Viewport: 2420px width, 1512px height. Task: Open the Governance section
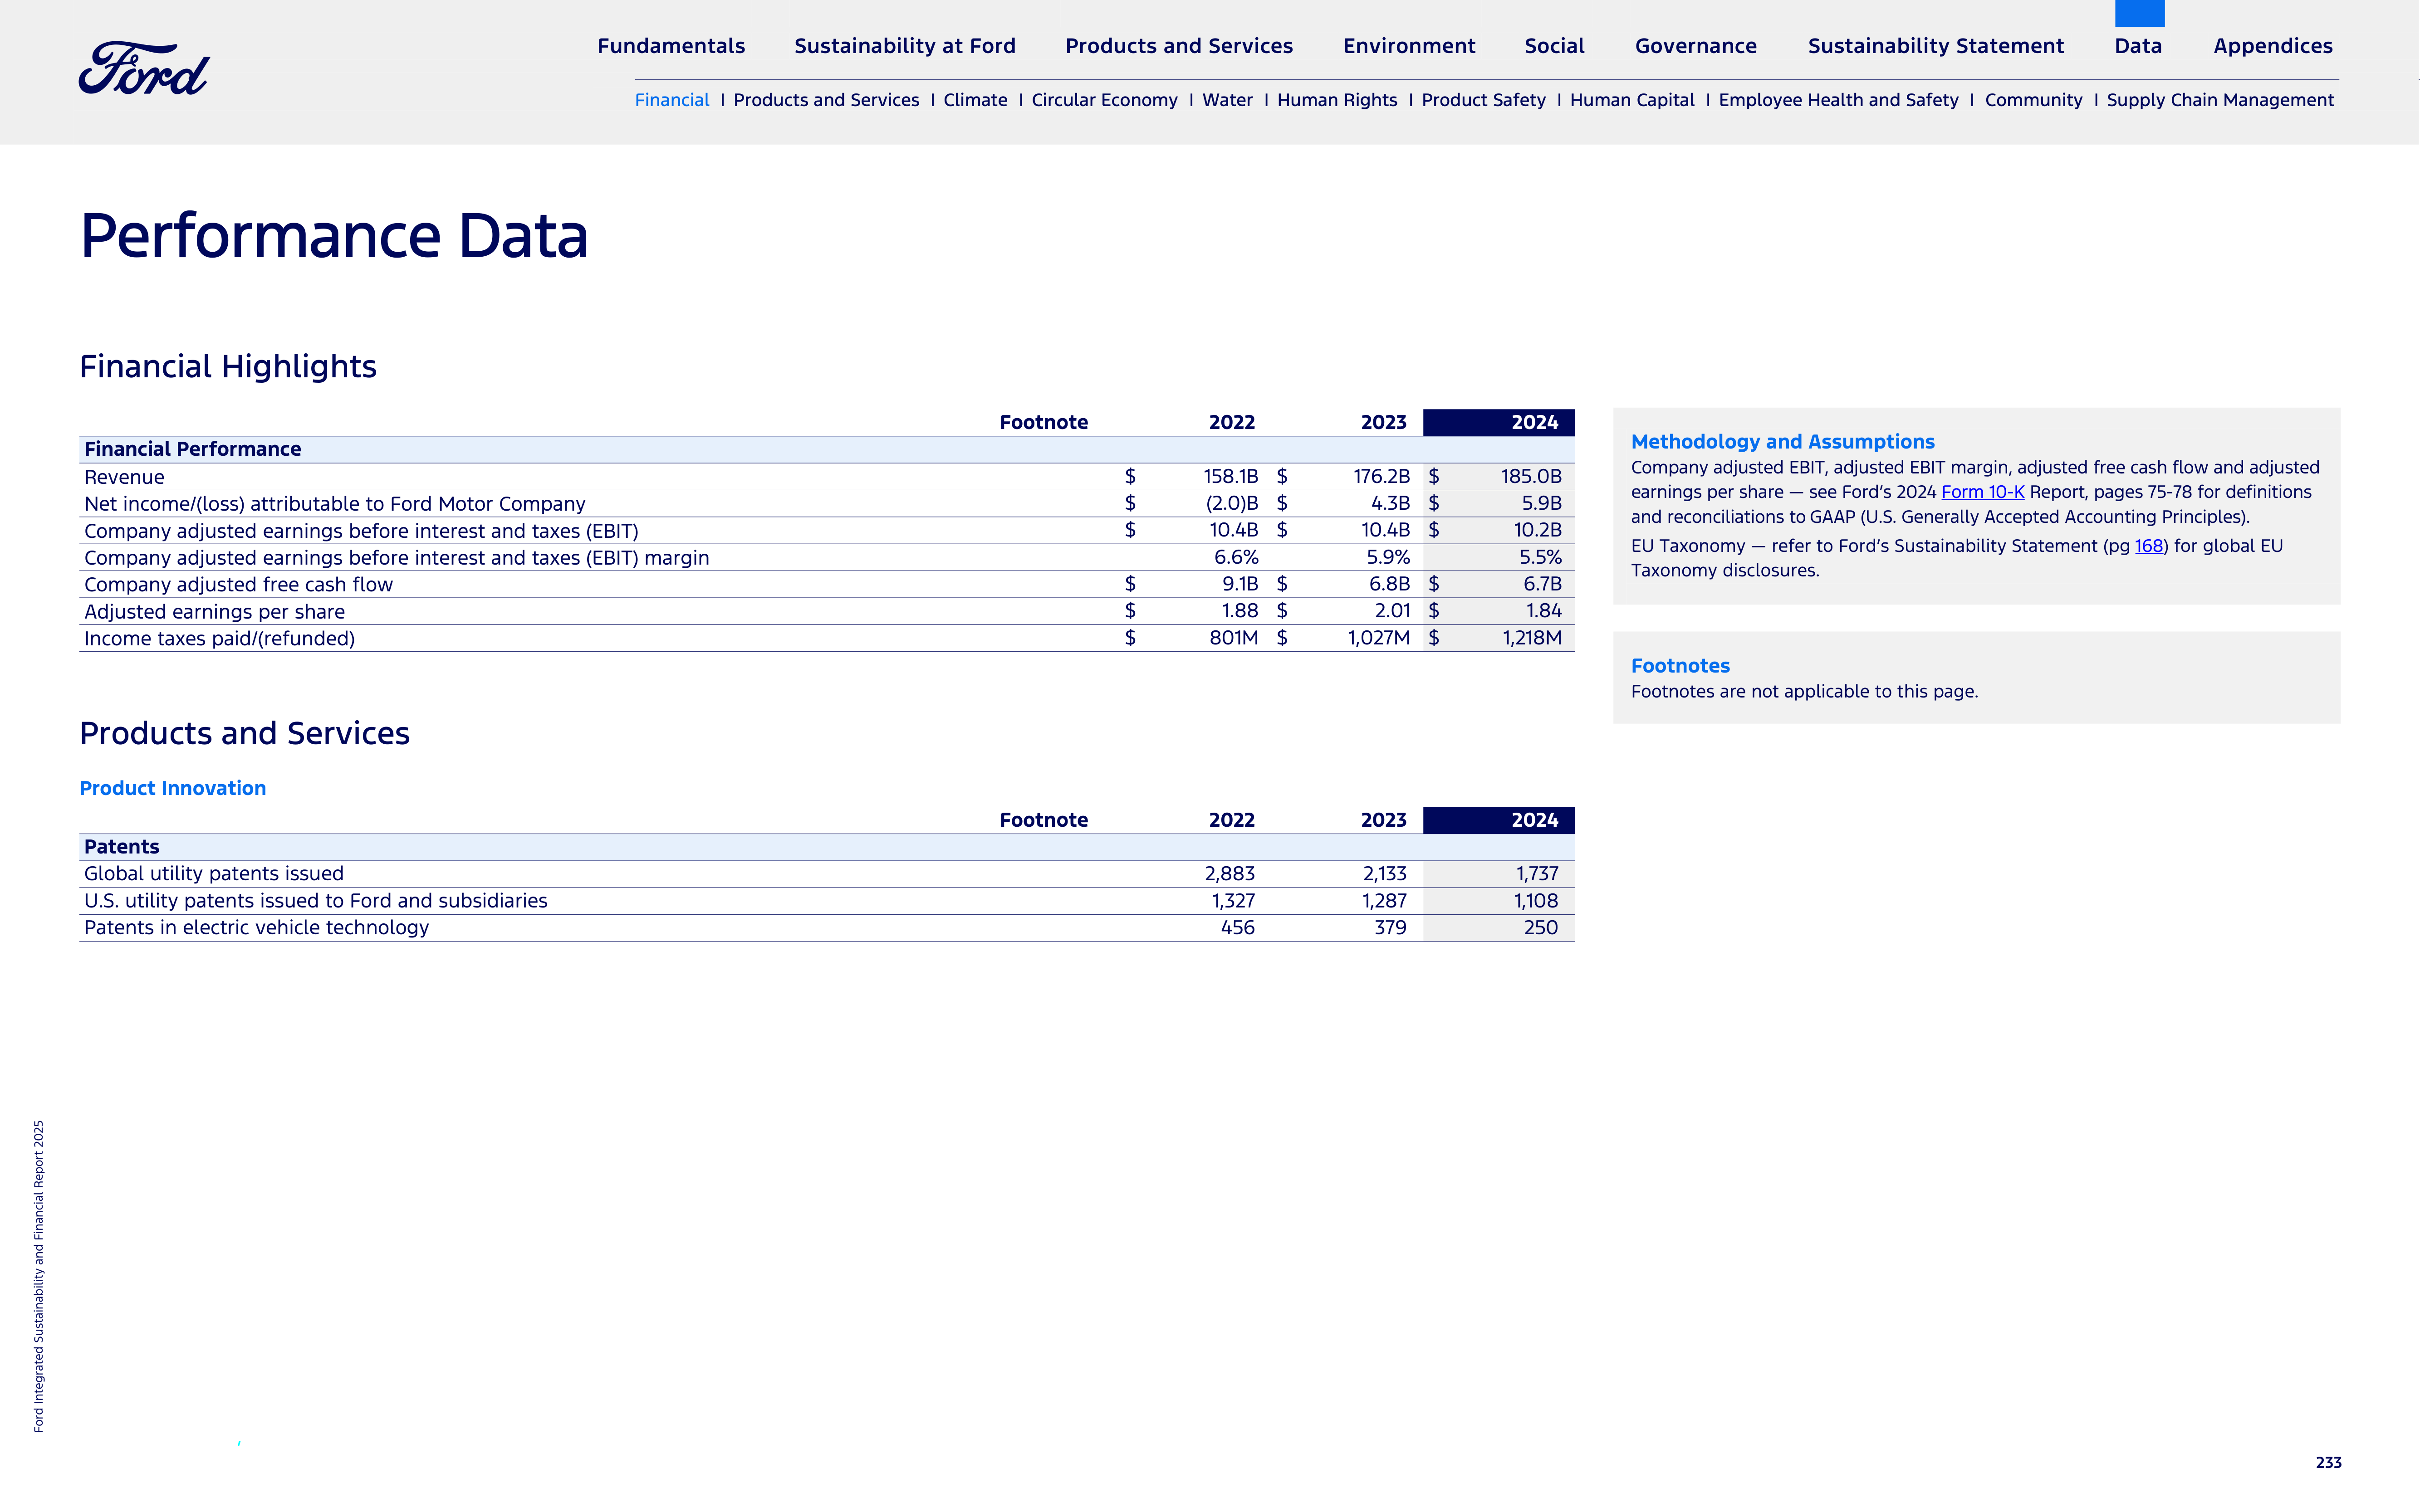1696,46
